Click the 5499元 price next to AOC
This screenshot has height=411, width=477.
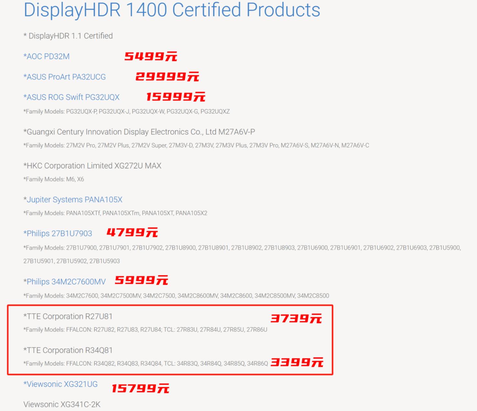pos(151,57)
